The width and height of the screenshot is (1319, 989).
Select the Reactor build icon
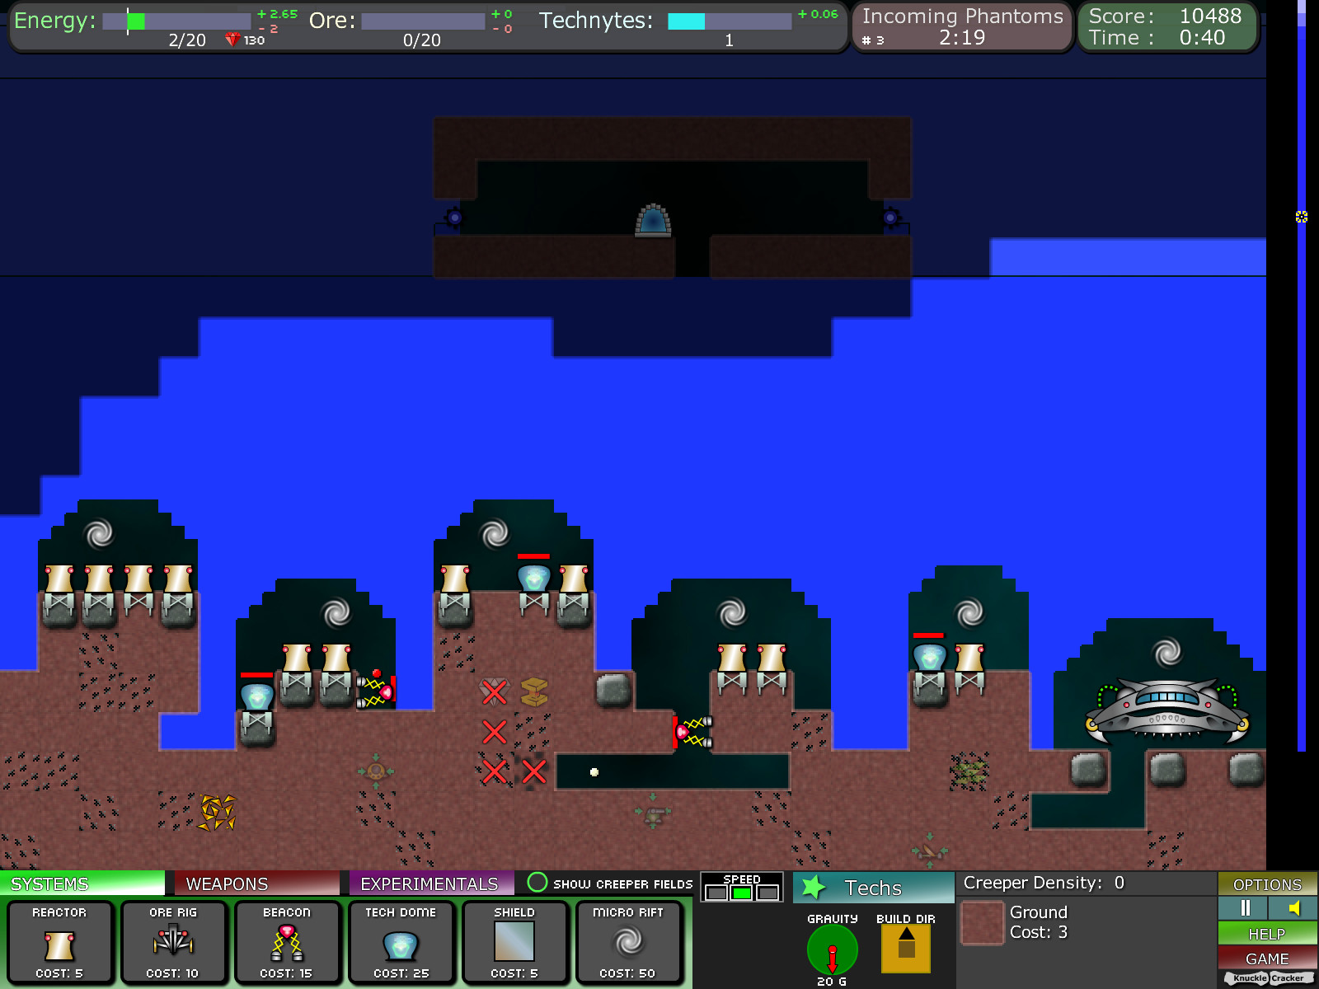[x=61, y=942]
